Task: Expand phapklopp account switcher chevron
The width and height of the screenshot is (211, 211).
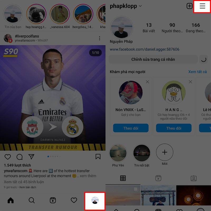Action: pyautogui.click(x=140, y=6)
